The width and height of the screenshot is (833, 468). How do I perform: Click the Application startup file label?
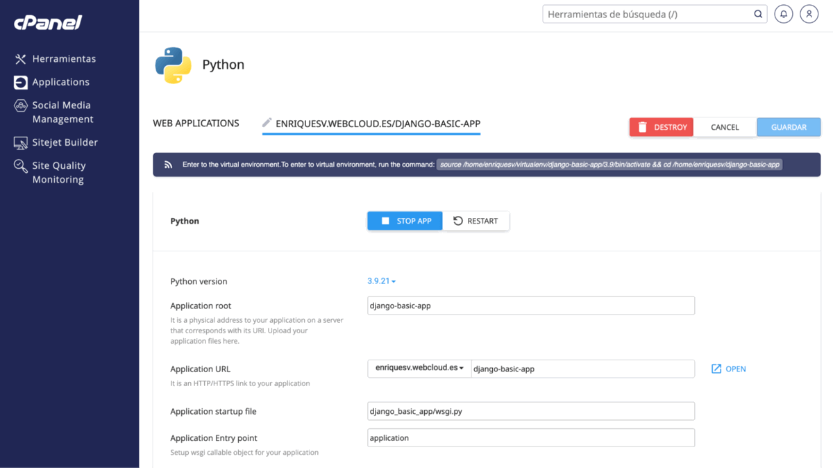coord(213,411)
